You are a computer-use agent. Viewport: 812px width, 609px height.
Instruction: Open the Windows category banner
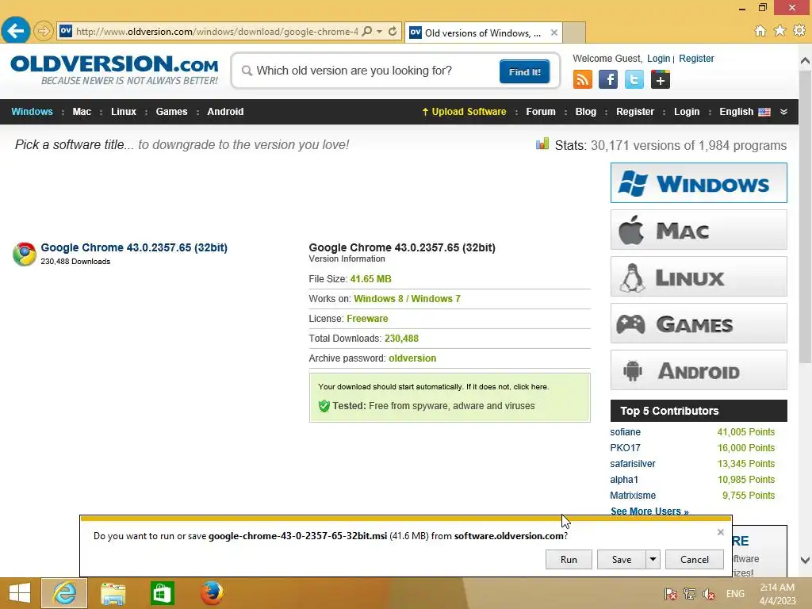(699, 183)
